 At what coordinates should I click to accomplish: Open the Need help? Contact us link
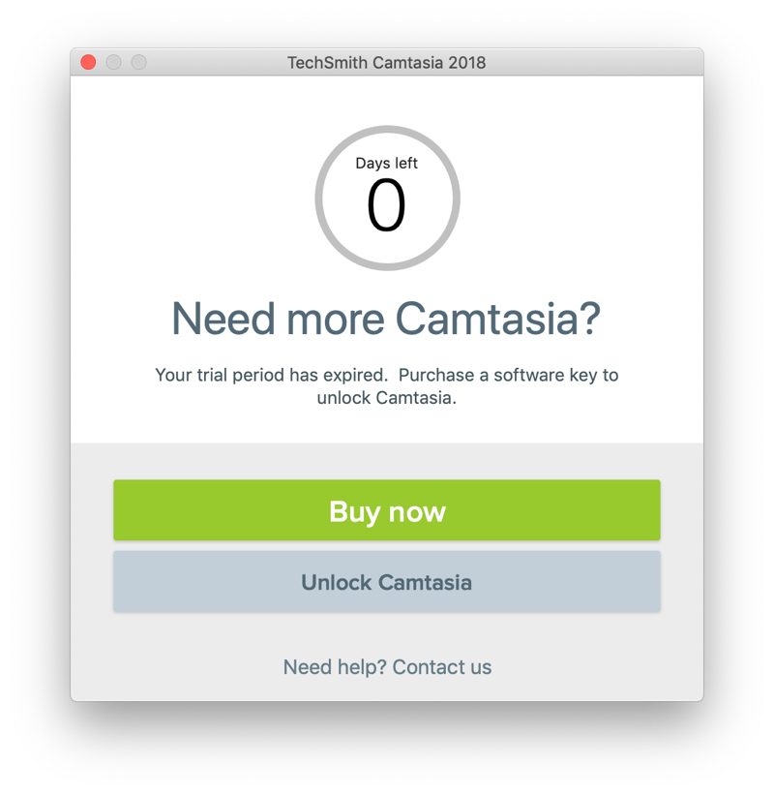pyautogui.click(x=387, y=667)
